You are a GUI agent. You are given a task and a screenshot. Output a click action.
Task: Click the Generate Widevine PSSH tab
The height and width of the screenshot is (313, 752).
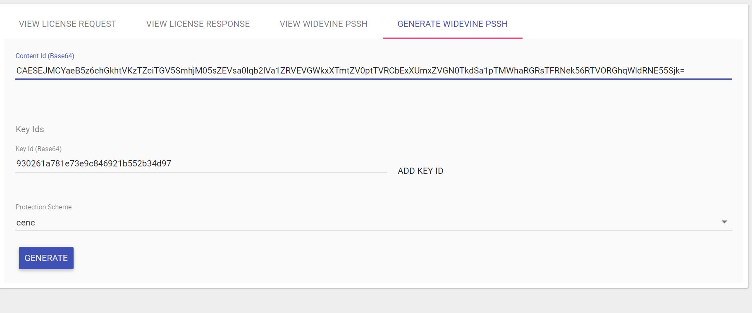(x=452, y=24)
